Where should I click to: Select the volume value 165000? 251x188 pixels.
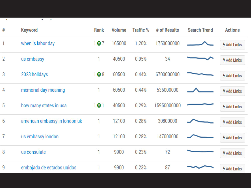point(119,43)
